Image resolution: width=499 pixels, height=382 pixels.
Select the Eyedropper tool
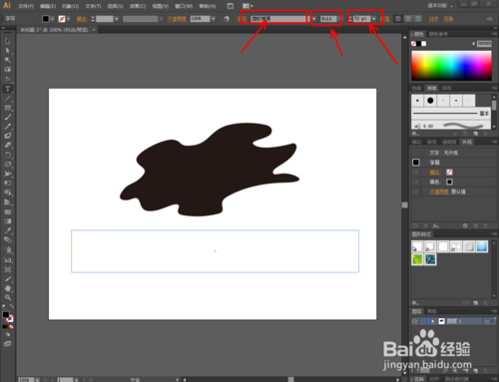click(x=8, y=230)
